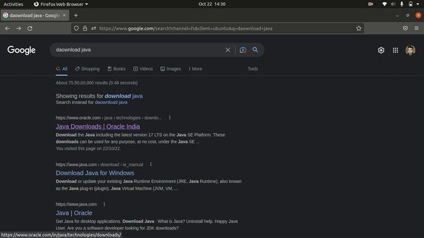
Task: Click the site security padlock icon
Action: (x=85, y=28)
